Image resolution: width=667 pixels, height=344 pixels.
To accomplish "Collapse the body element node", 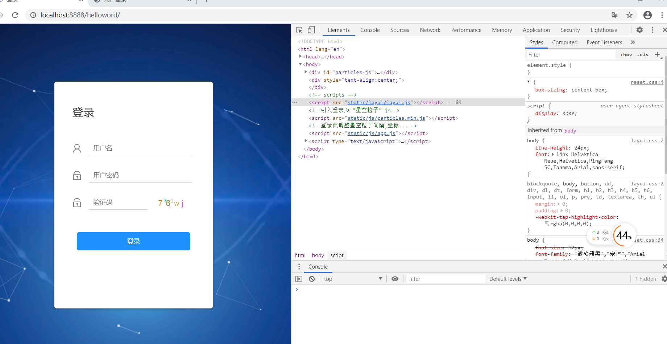I will pos(300,64).
